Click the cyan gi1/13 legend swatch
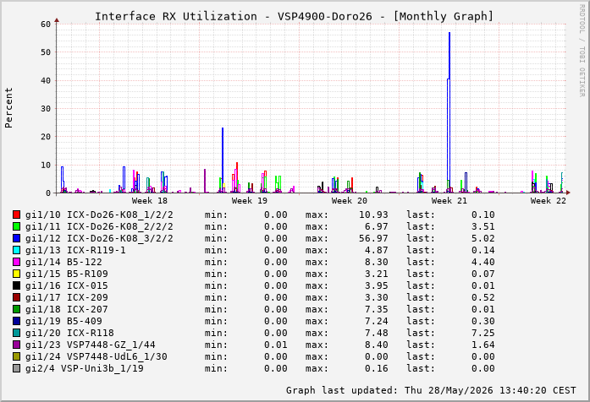 tap(17, 250)
